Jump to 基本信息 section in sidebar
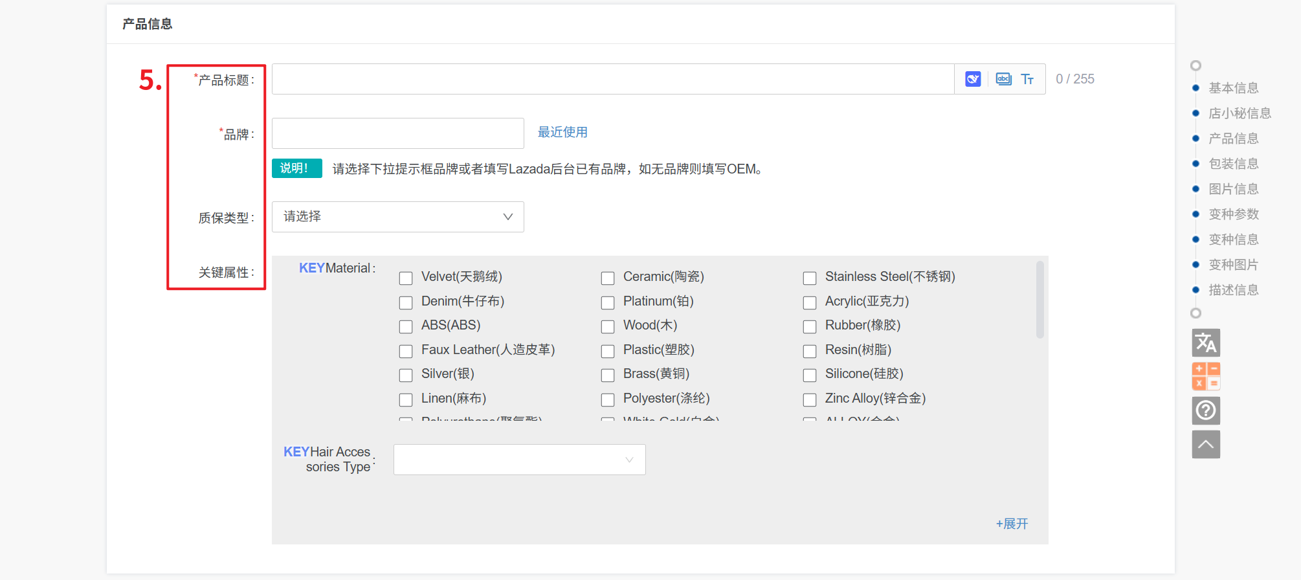1301x580 pixels. 1233,88
